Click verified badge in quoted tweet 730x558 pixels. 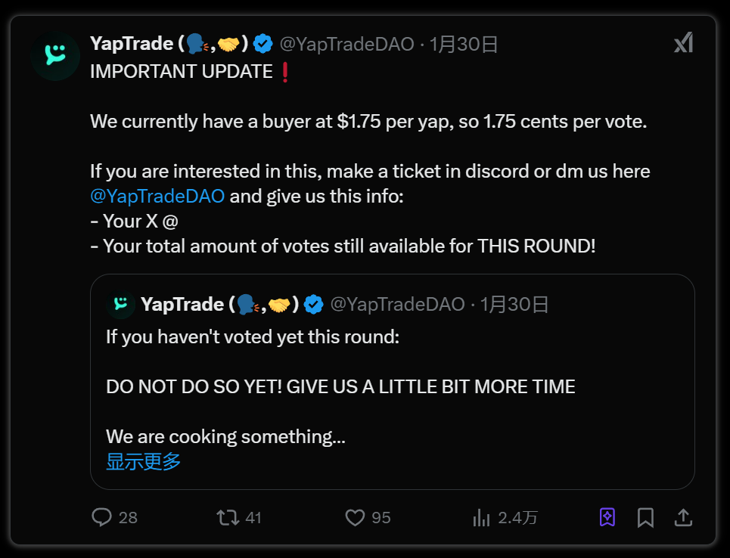(314, 304)
